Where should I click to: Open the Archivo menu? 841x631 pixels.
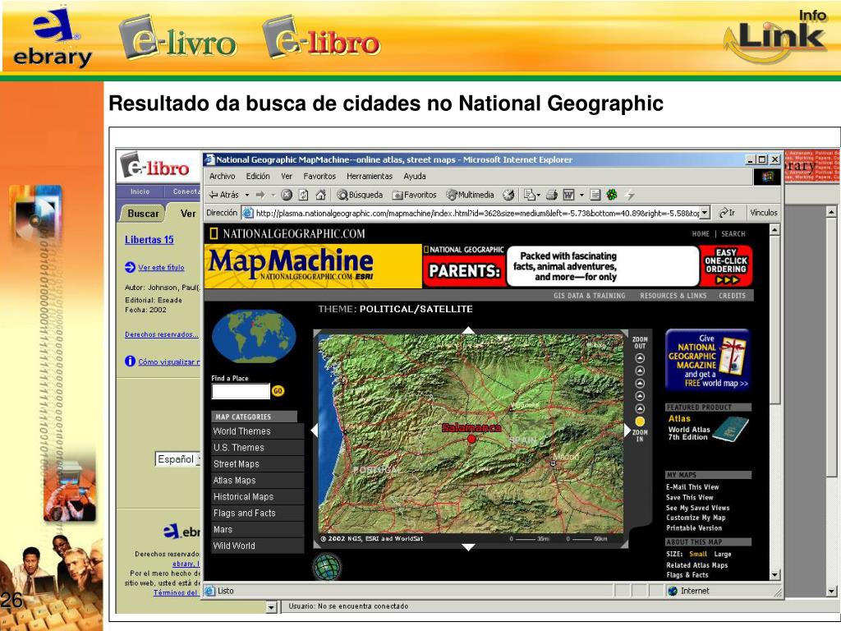click(x=222, y=176)
